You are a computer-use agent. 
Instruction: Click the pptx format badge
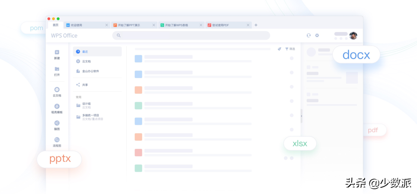pos(59,159)
